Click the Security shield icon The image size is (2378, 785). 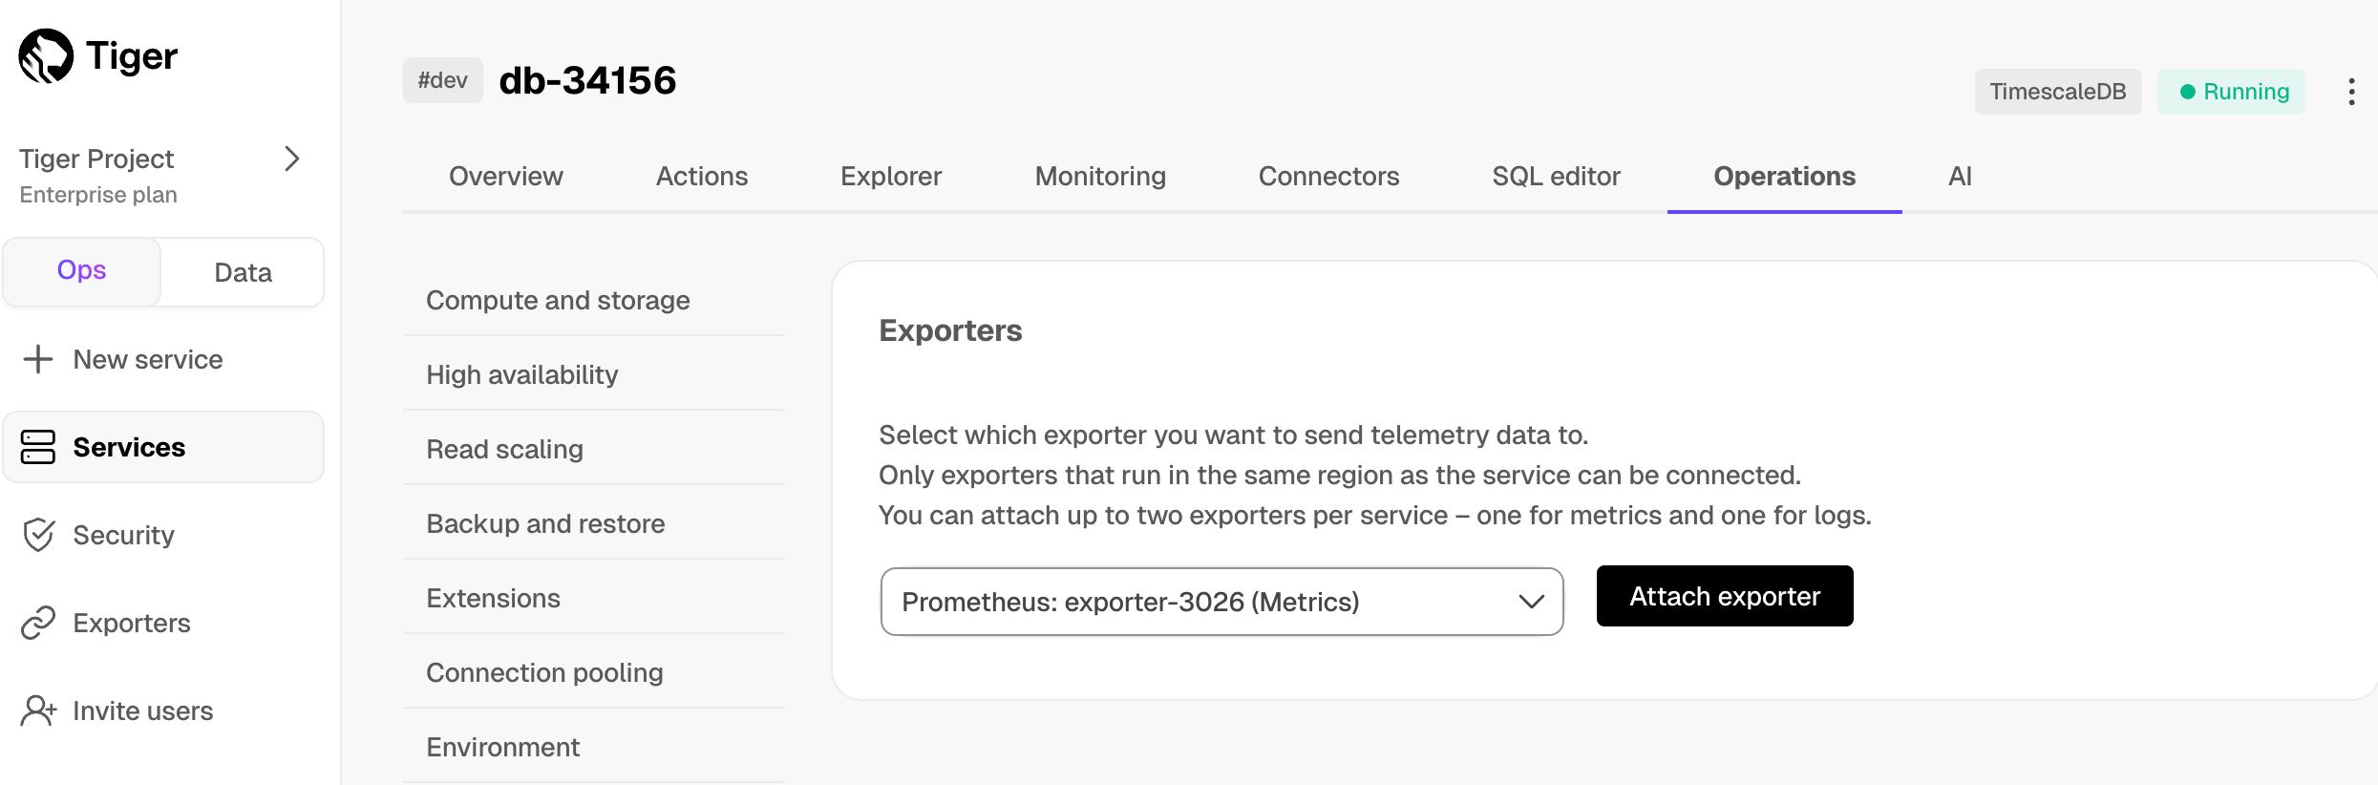click(x=38, y=535)
